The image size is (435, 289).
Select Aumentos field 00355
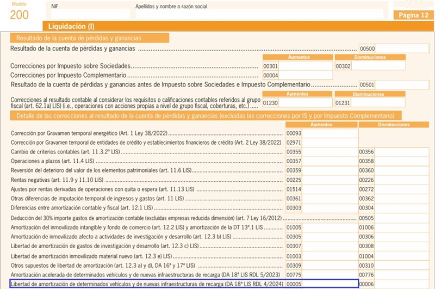pos(330,152)
